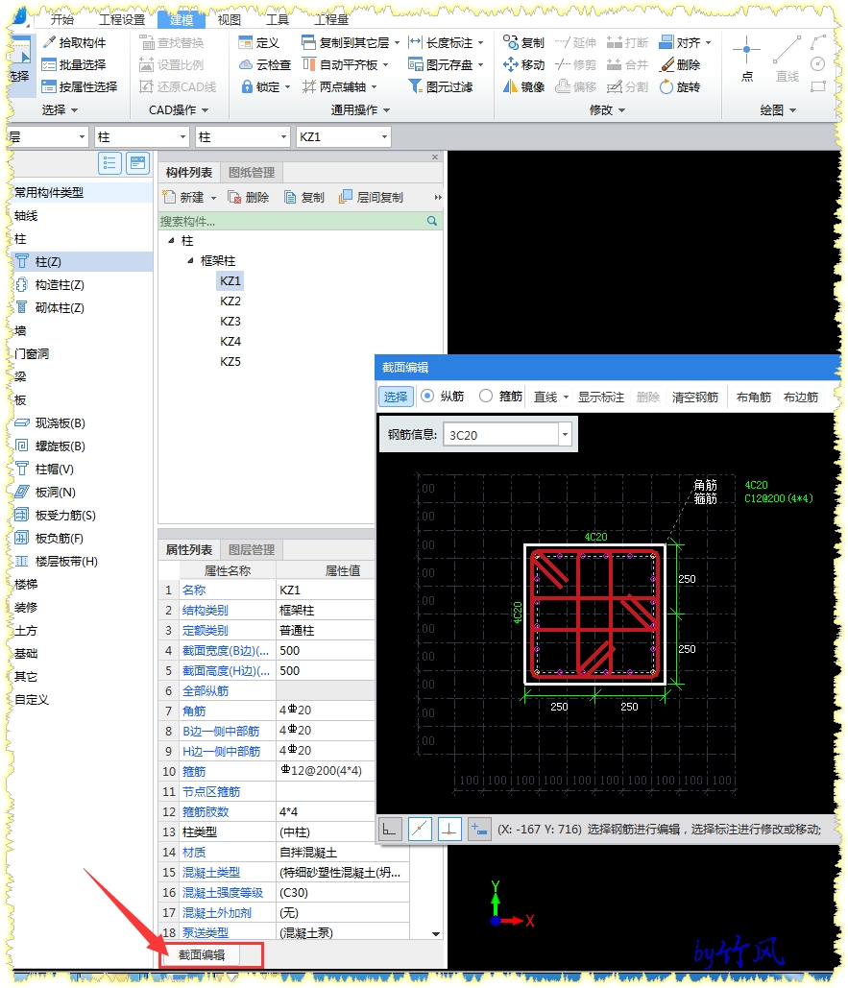Switch to the 图层管理 tab
This screenshot has width=848, height=988.
pyautogui.click(x=252, y=549)
